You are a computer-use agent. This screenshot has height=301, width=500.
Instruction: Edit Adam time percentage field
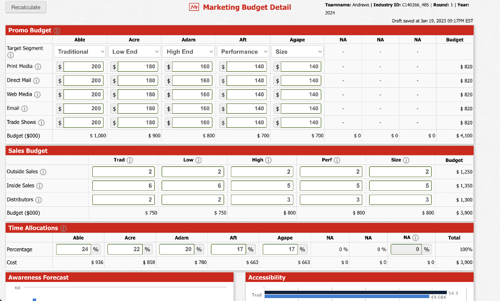(x=177, y=249)
